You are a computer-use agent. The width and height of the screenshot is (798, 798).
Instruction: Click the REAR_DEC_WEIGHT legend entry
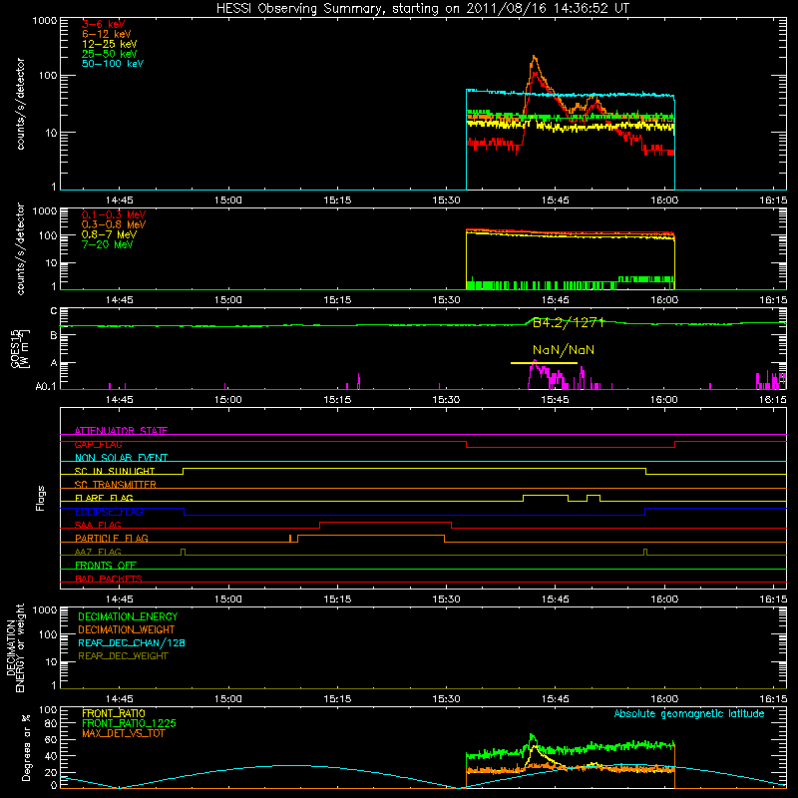[123, 656]
